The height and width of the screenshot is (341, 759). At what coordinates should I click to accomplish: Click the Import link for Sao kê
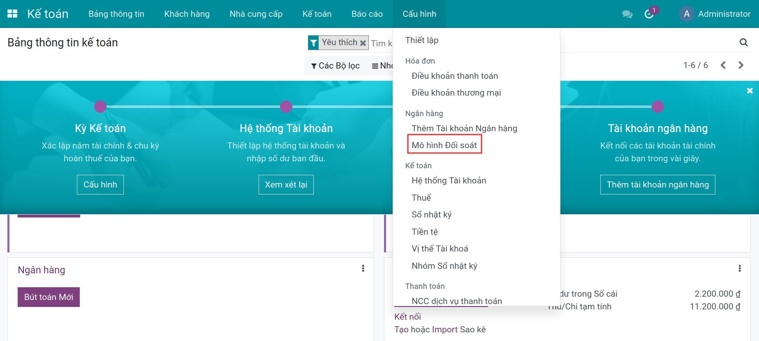pyautogui.click(x=444, y=330)
